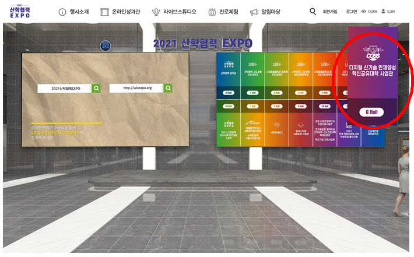This screenshot has height=257, width=414.
Task: Click the 1 Hall button
Action: tap(252, 93)
